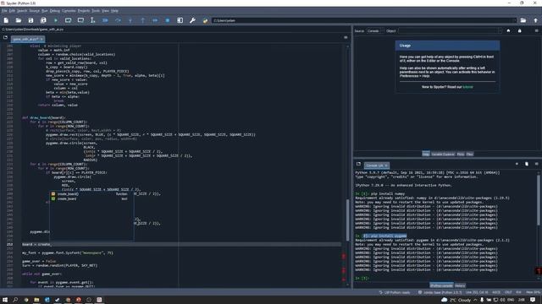Open the Projects menu
The height and width of the screenshot is (304, 542).
click(x=84, y=11)
